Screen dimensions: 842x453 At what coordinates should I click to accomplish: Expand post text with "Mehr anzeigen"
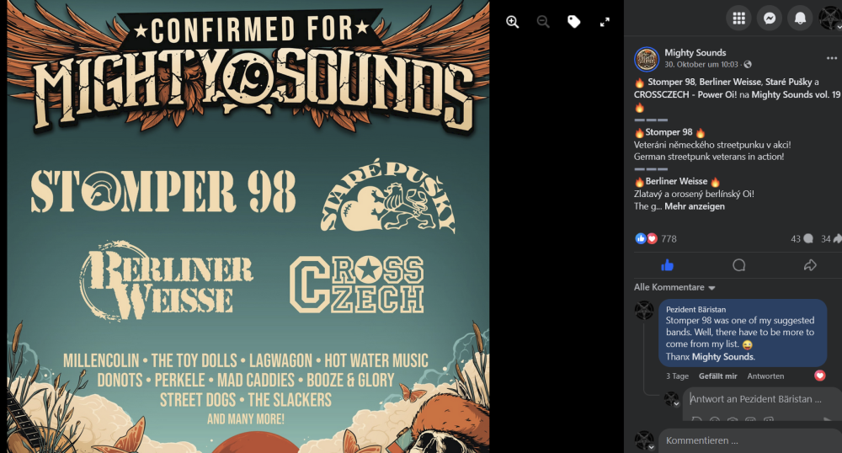[695, 206]
